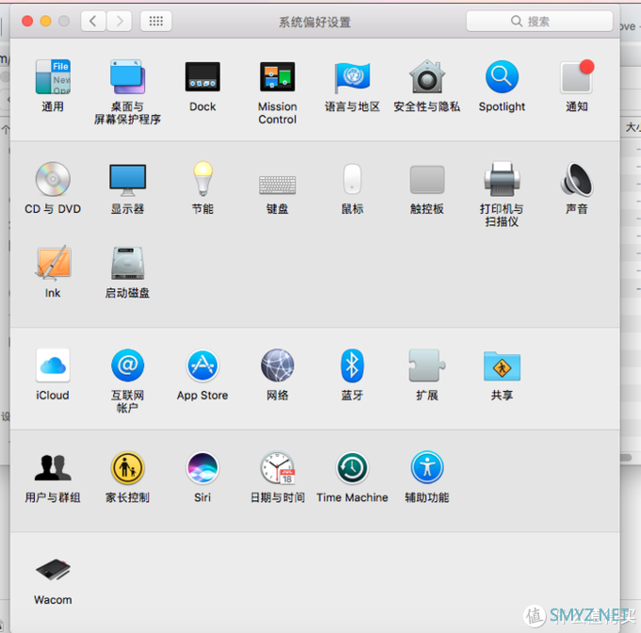
Task: Go back with the left arrow button
Action: pyautogui.click(x=93, y=21)
